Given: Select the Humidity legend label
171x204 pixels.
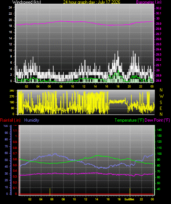Looking at the screenshot, I should (x=32, y=120).
